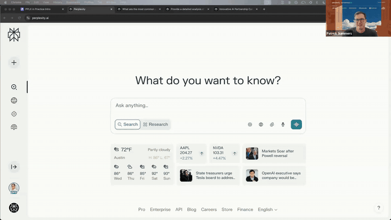Open the Finance footer link
391x220 pixels.
point(245,209)
